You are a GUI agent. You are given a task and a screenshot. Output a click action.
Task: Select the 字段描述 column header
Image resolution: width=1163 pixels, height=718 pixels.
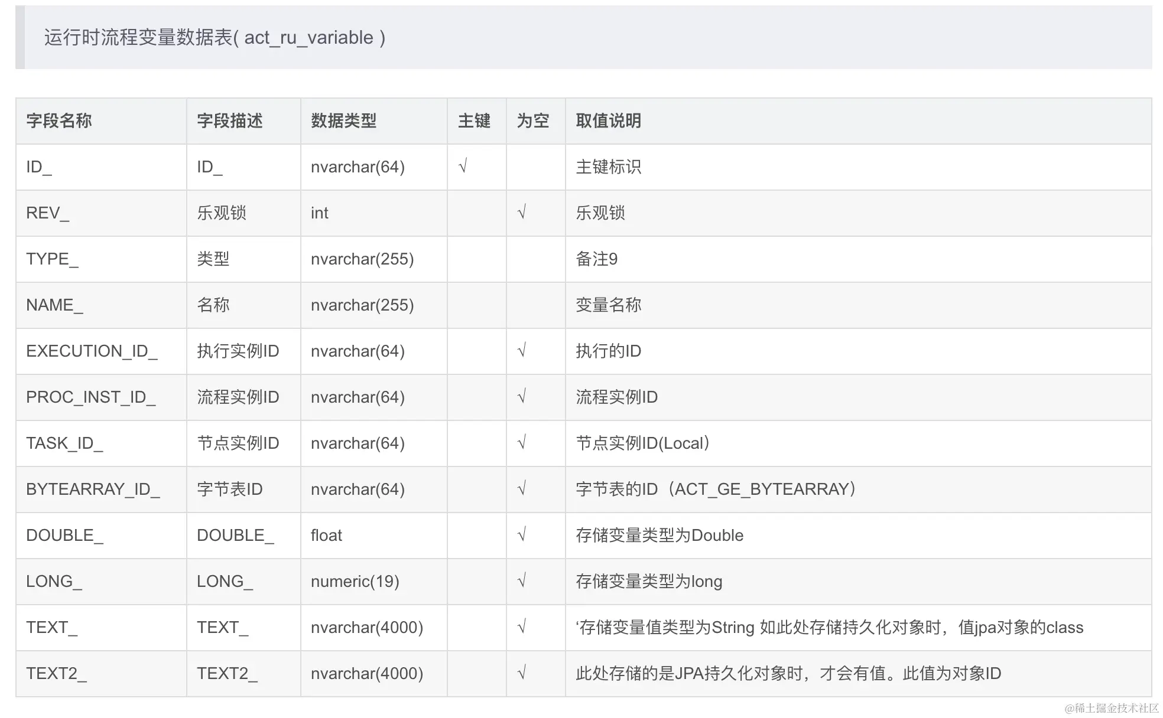coord(230,121)
